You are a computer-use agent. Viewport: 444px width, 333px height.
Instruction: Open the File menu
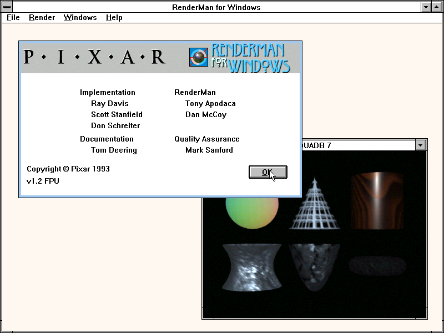point(12,17)
